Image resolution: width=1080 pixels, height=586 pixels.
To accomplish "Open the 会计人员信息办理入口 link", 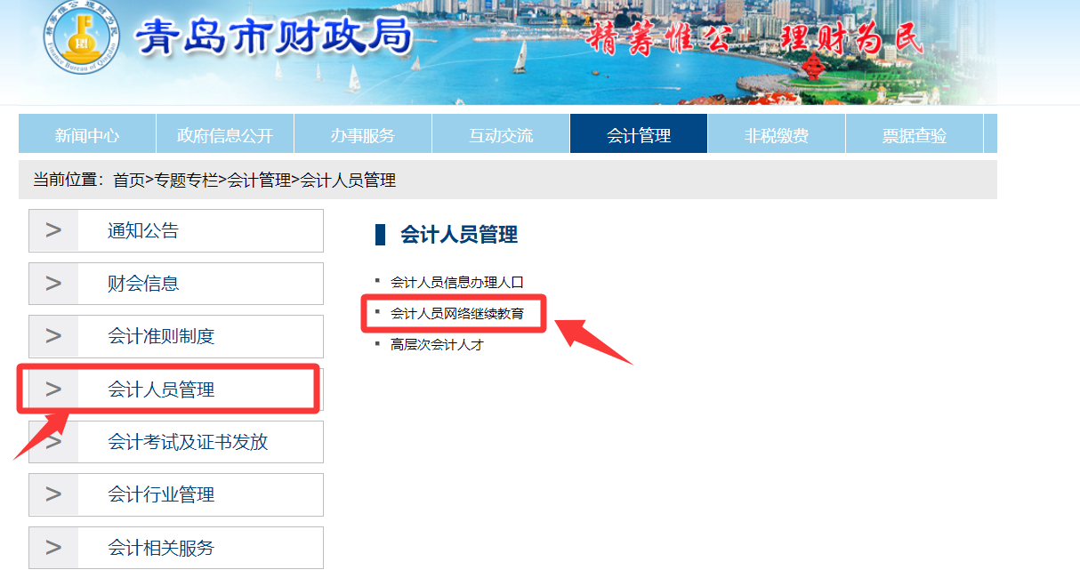I will click(457, 282).
